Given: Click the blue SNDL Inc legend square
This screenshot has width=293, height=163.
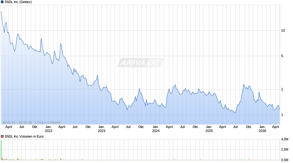Looking at the screenshot, I should [2, 2].
